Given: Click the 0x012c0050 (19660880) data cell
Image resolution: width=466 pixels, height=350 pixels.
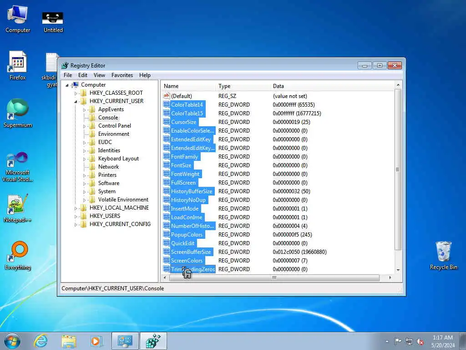Looking at the screenshot, I should (x=299, y=252).
